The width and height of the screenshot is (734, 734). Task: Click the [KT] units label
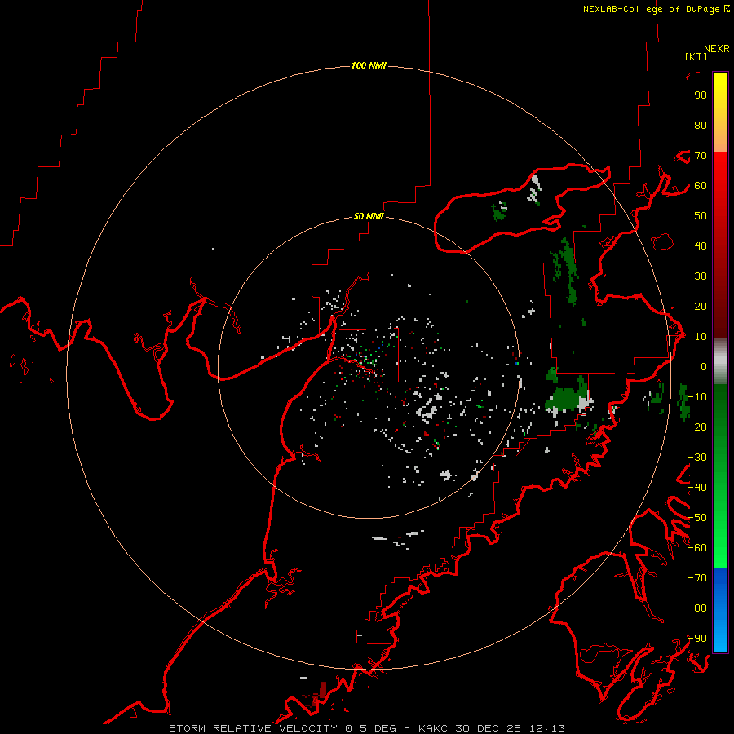[696, 56]
